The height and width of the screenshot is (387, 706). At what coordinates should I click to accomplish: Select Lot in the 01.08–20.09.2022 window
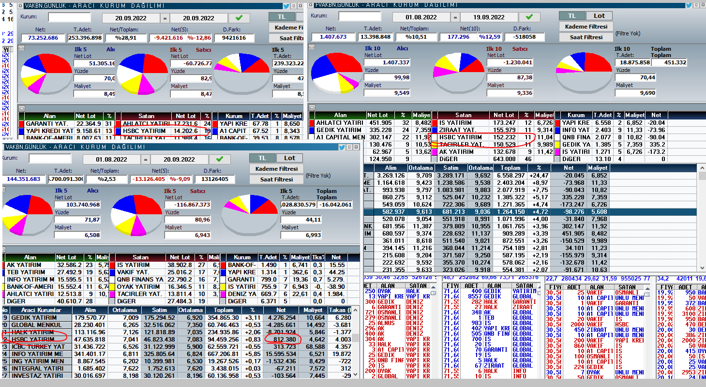pos(289,158)
